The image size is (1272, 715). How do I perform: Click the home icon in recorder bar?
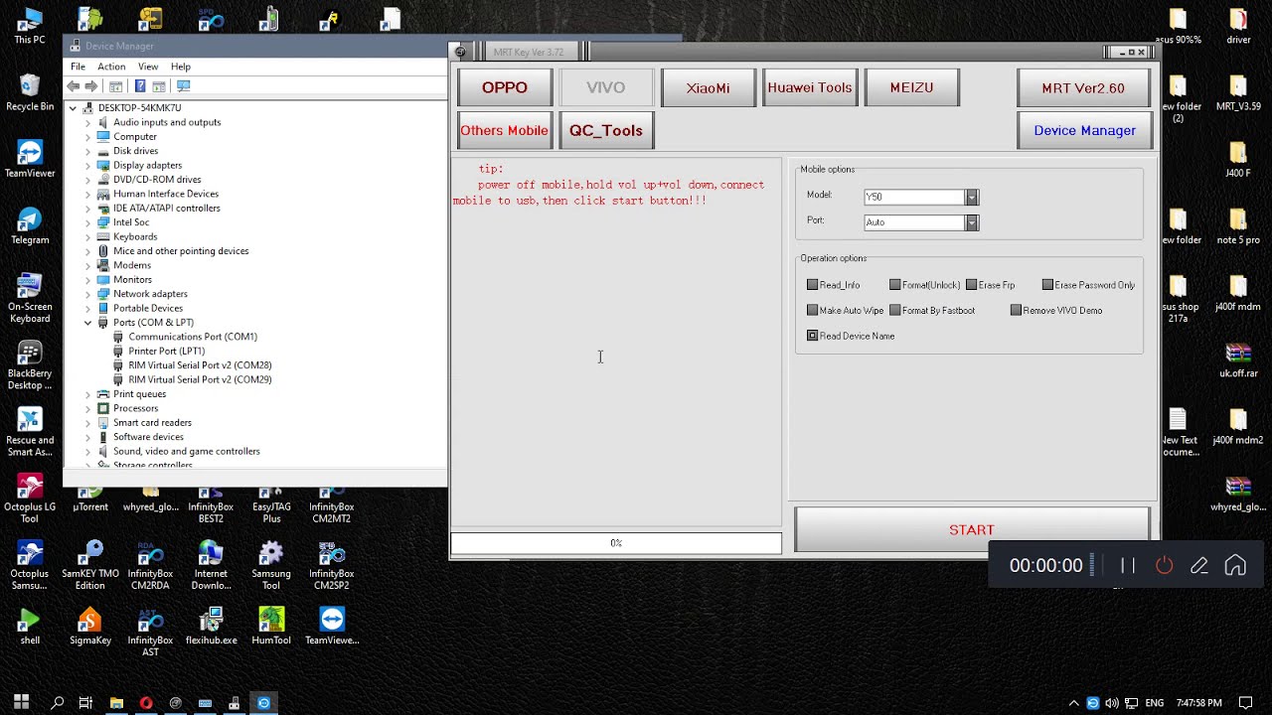pyautogui.click(x=1235, y=565)
